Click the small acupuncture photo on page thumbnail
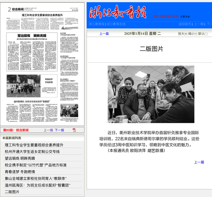 [69, 110]
